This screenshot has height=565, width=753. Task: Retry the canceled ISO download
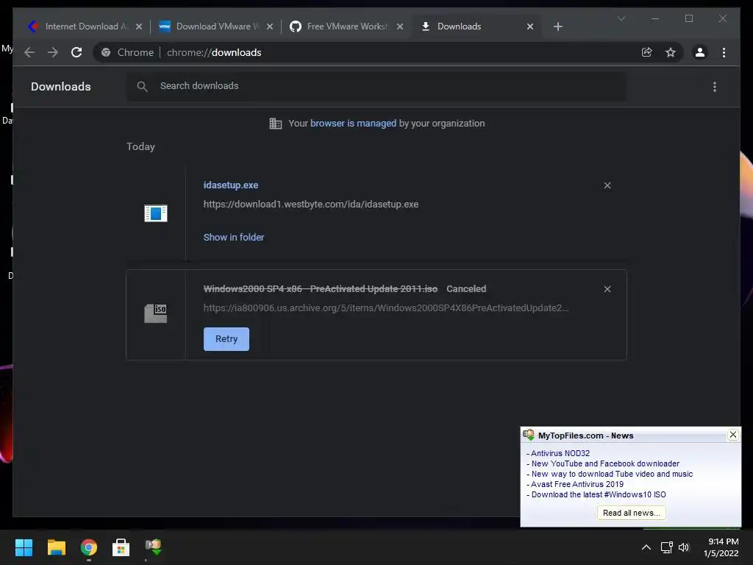pyautogui.click(x=226, y=339)
